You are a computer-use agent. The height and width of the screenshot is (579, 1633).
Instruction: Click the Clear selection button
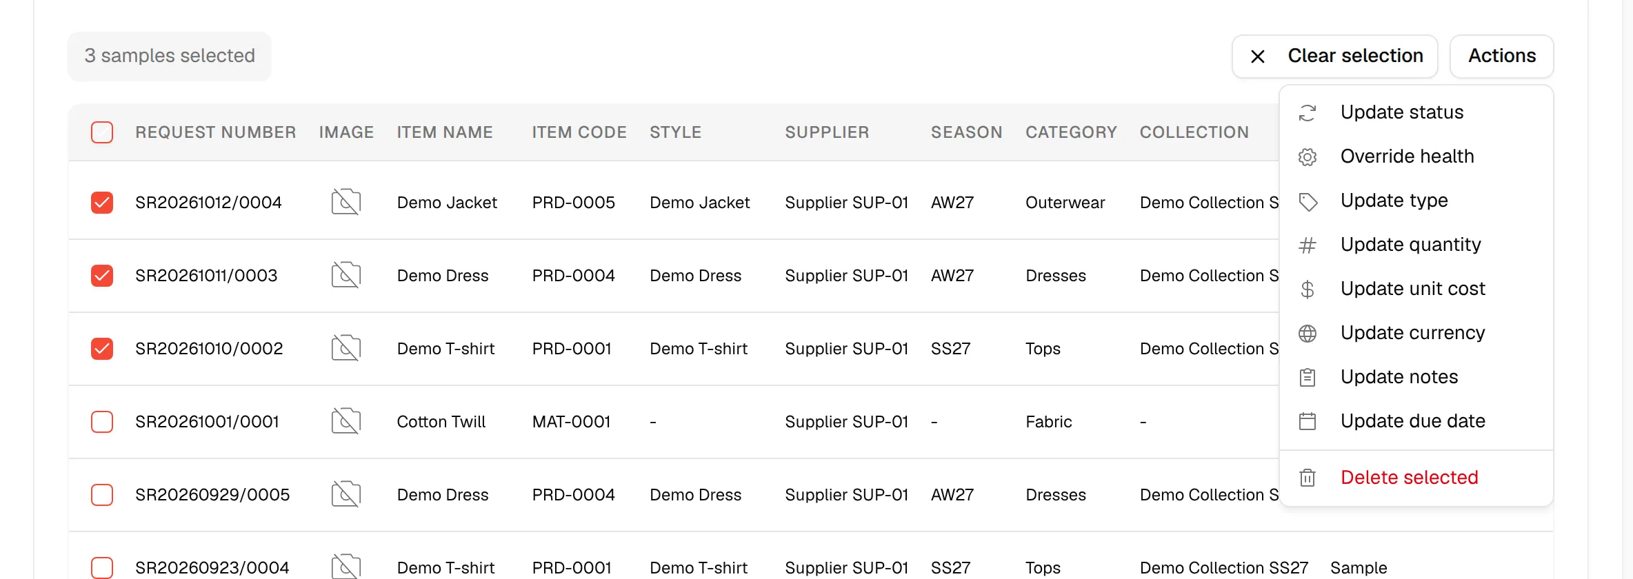[x=1335, y=57]
